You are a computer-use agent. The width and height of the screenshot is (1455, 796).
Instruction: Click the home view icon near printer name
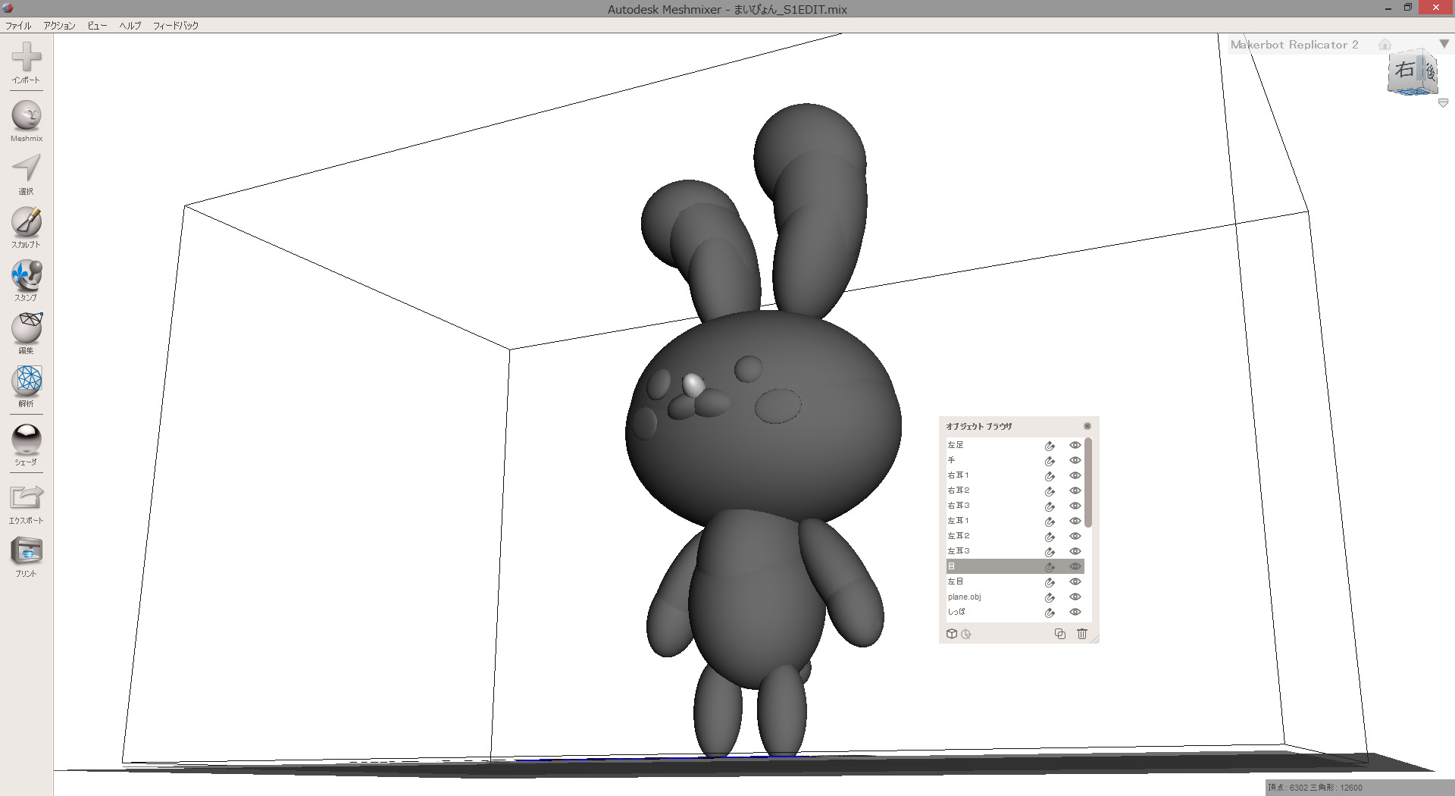[1385, 45]
